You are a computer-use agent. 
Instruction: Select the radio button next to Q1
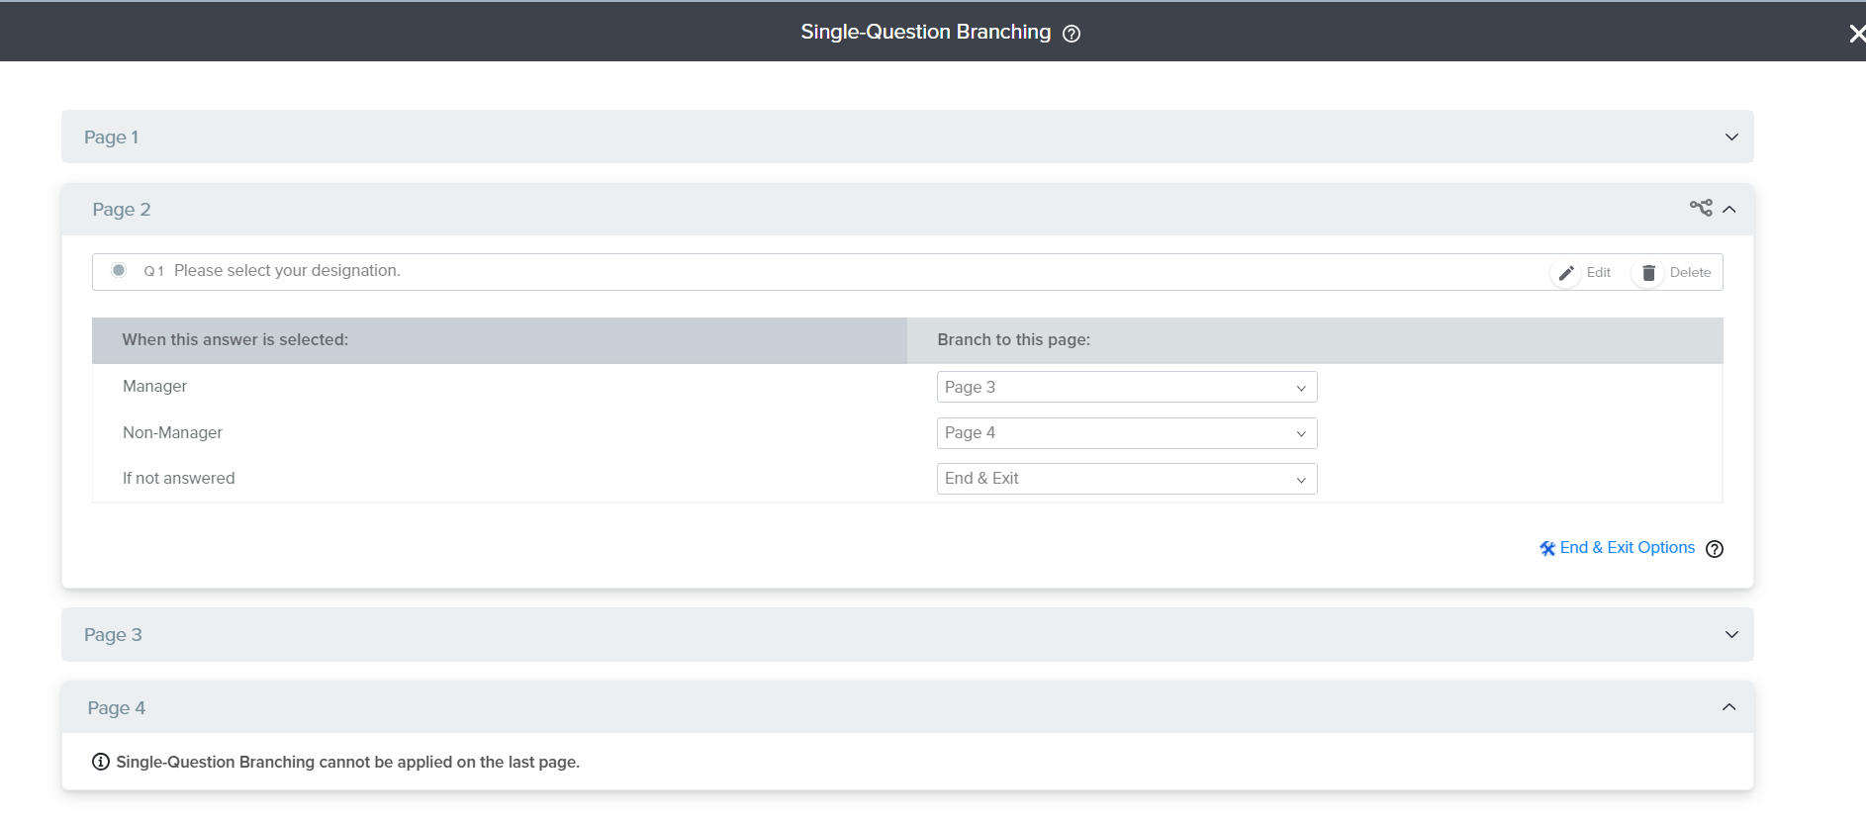pos(119,270)
